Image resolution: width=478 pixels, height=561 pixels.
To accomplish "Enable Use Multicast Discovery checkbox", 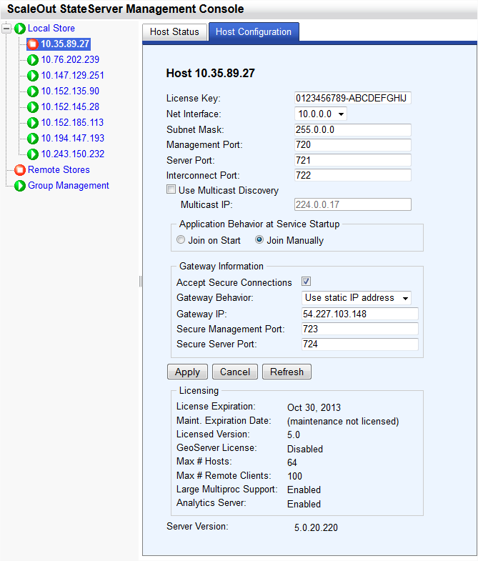I will (171, 189).
